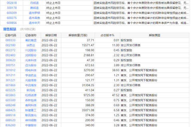This screenshot has width=191, height=127.
Task: Click stock name 迈为股份
Action: [x=31, y=65]
